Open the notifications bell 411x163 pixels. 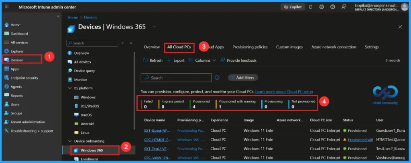pos(311,7)
